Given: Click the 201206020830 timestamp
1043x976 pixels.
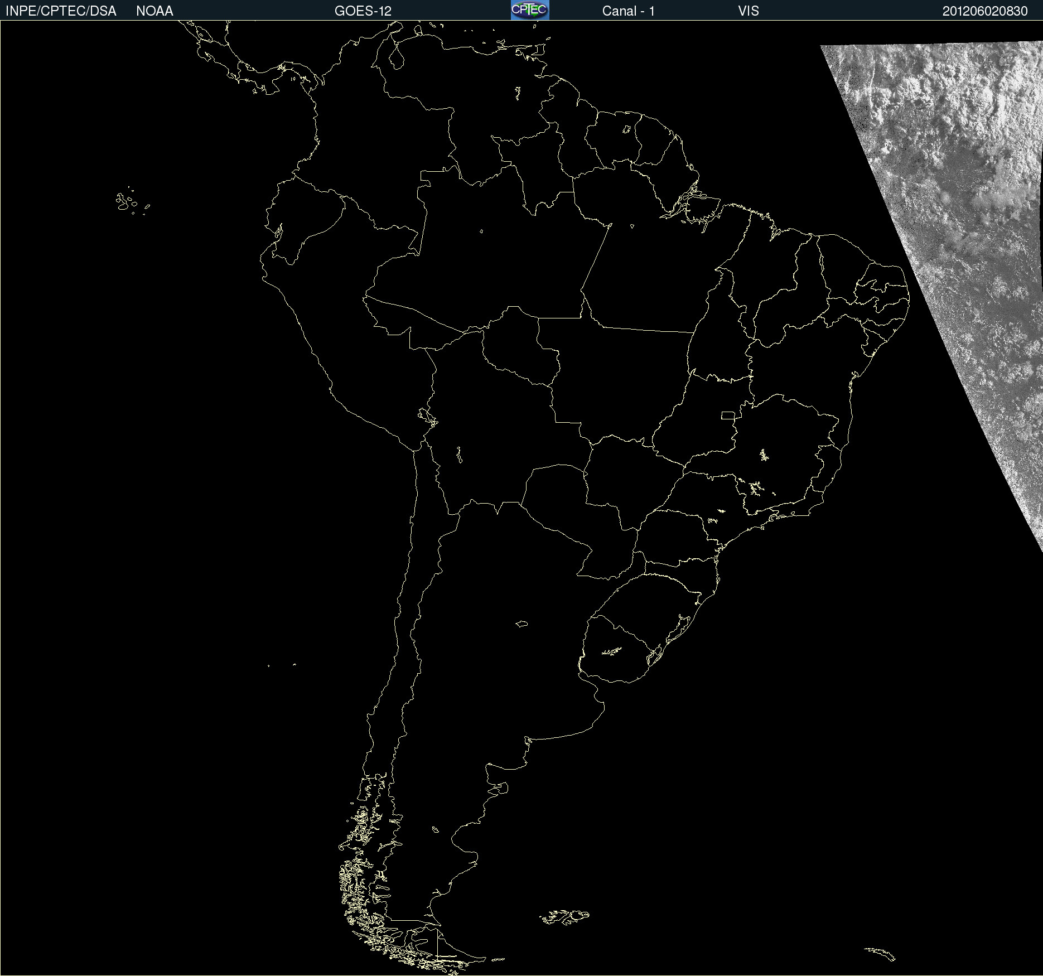Looking at the screenshot, I should tap(985, 11).
